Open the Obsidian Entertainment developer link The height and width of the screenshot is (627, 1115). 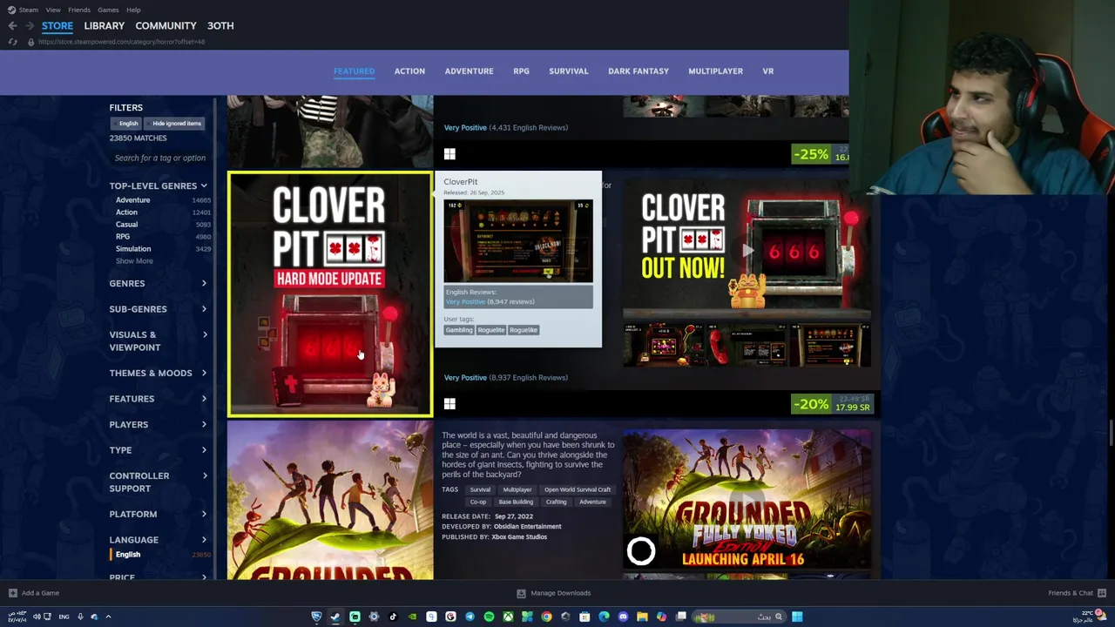pos(528,526)
